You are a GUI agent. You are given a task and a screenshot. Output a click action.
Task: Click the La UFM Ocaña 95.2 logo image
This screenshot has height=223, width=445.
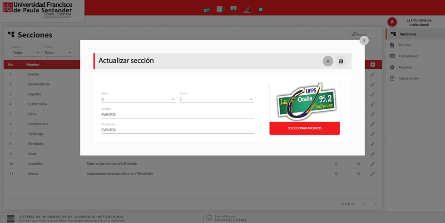pos(304,102)
